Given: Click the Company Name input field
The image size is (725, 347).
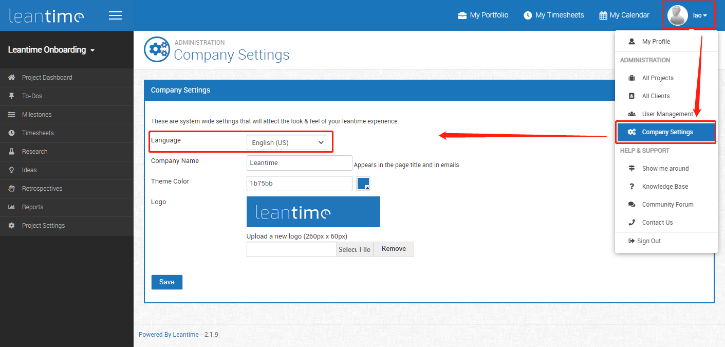Looking at the screenshot, I should (300, 163).
